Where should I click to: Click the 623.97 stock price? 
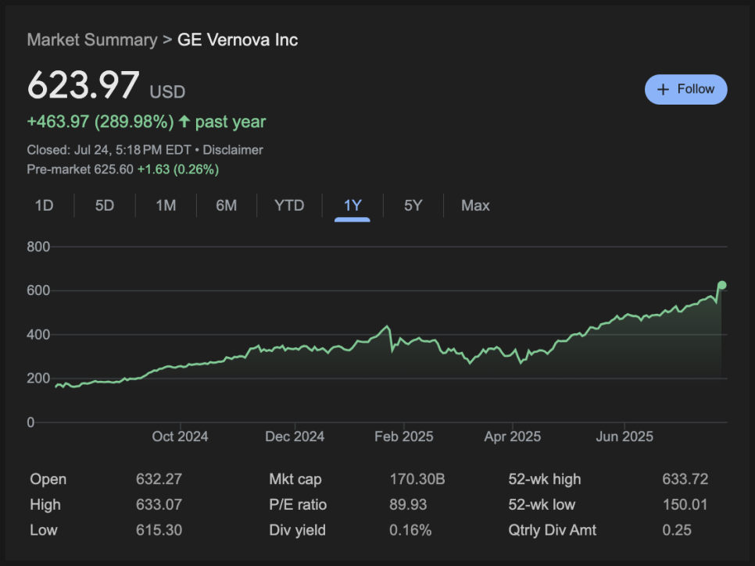84,85
